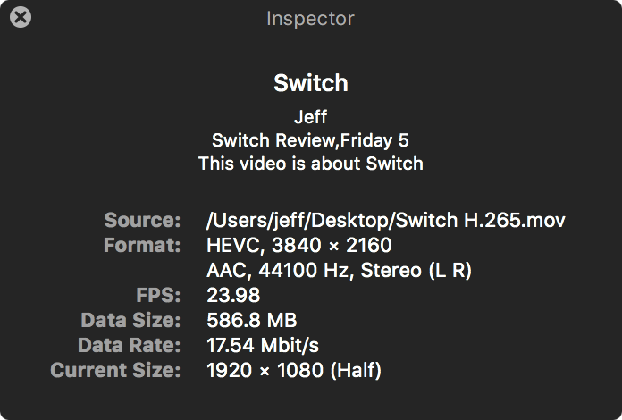Click the author name Jeff
This screenshot has height=420, width=622.
310,117
